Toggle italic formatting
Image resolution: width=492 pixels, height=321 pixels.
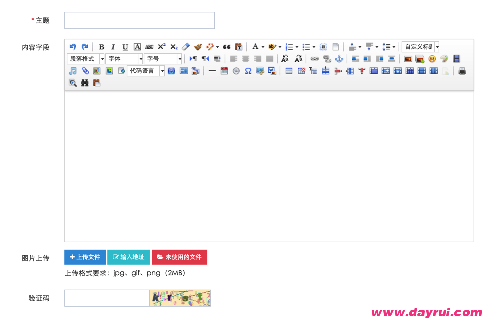point(113,47)
